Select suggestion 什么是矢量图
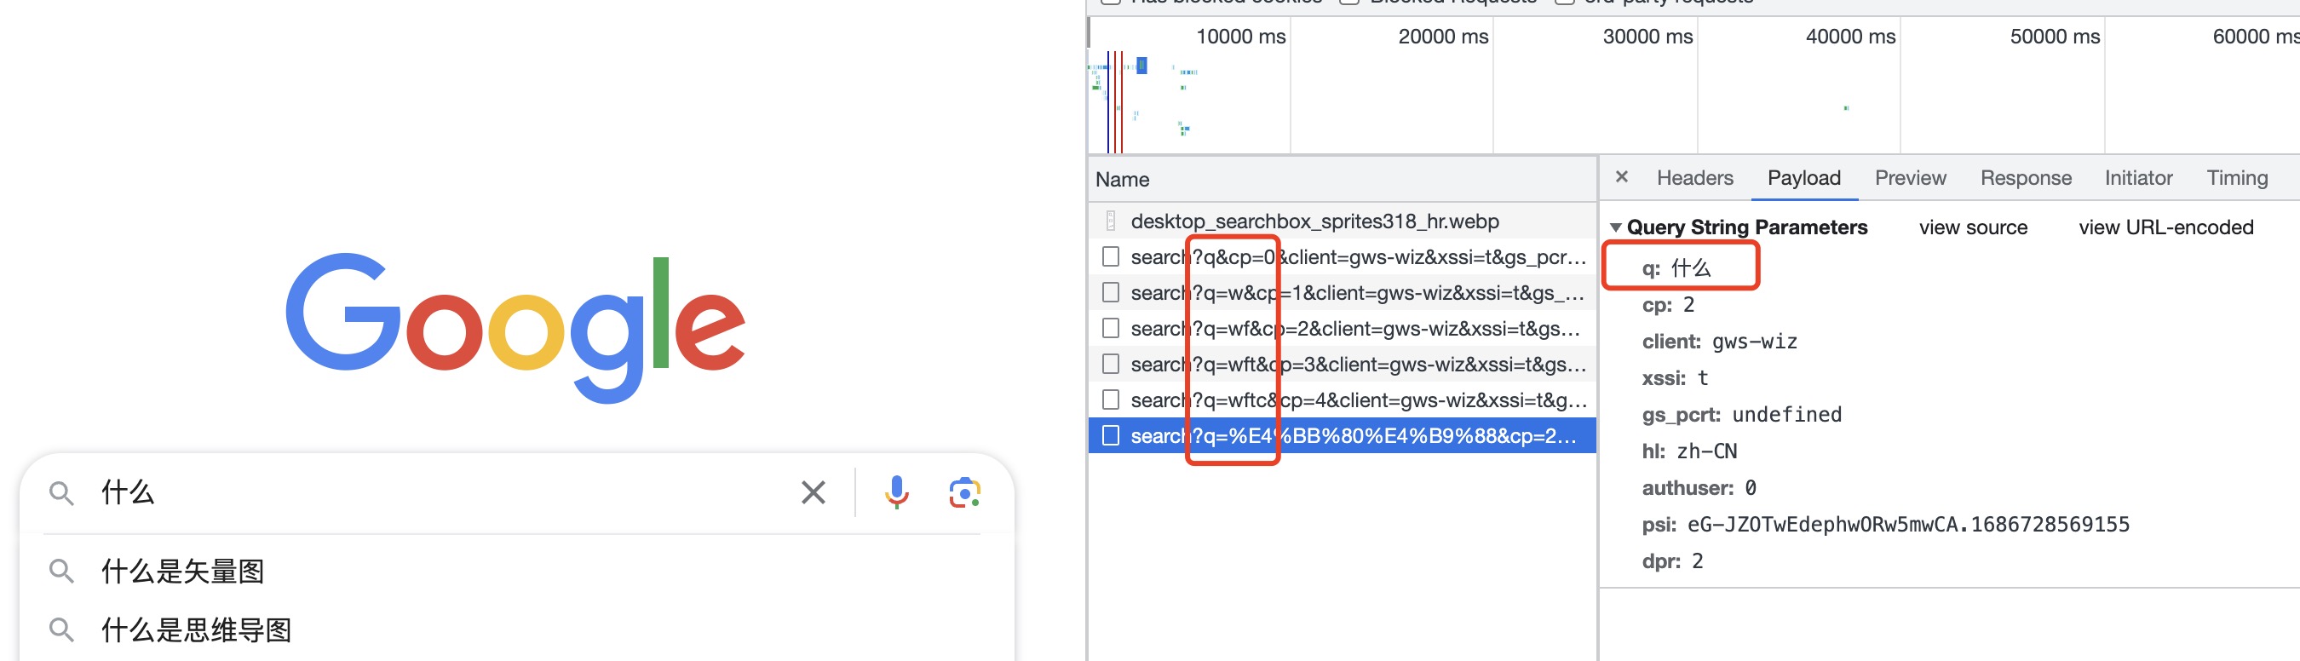 click(182, 571)
